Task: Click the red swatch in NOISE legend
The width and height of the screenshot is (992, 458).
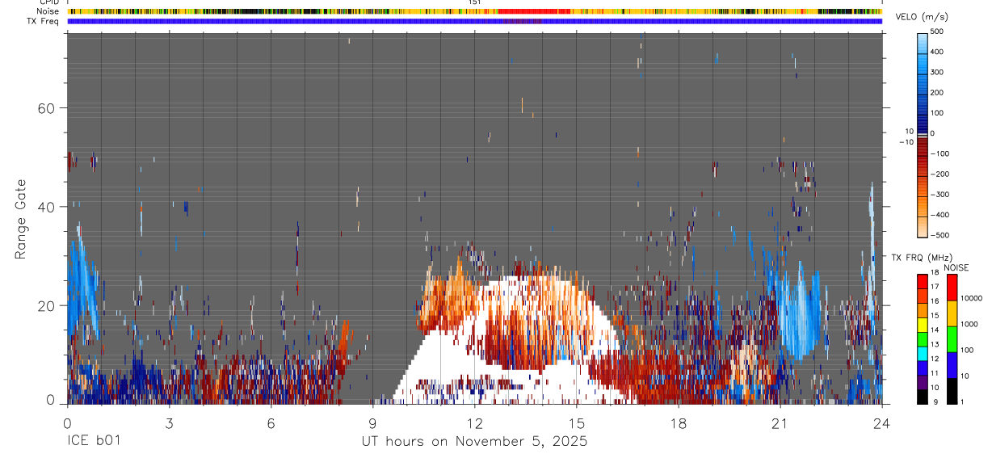Action: [x=952, y=288]
